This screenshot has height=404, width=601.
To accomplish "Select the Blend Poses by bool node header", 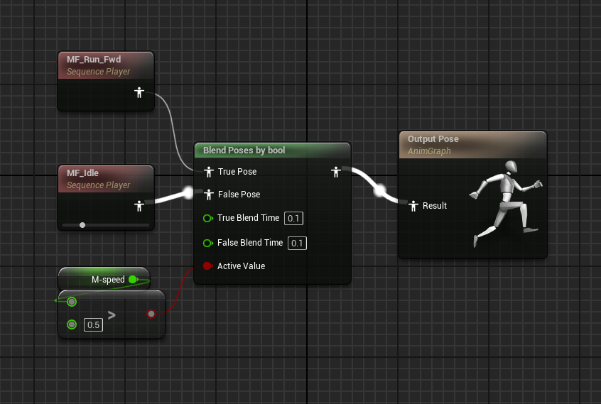I will click(272, 150).
